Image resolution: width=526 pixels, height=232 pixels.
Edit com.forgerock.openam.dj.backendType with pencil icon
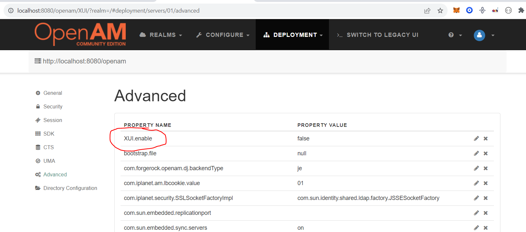point(476,168)
